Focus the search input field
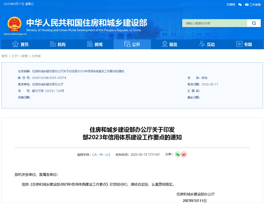 pos(215,23)
